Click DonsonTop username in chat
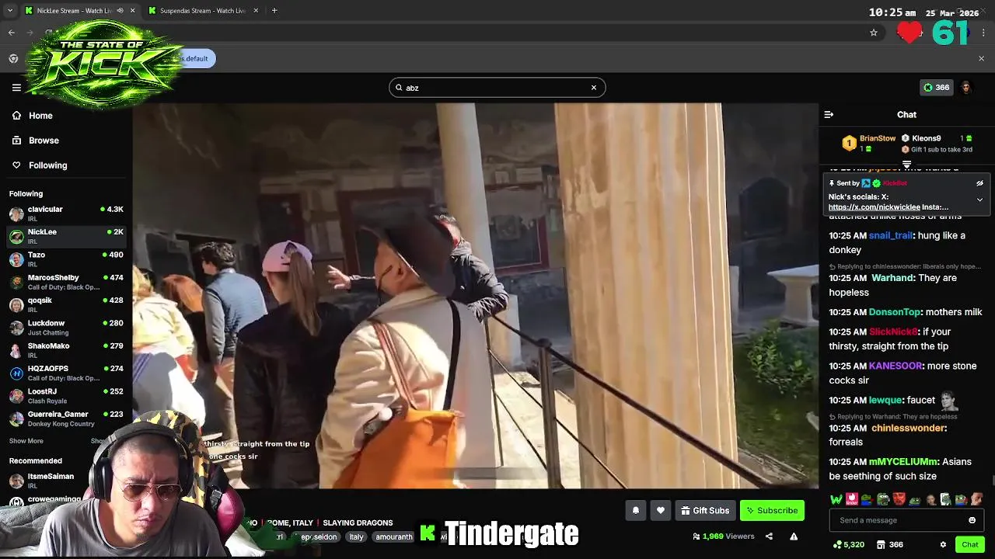 tap(895, 312)
